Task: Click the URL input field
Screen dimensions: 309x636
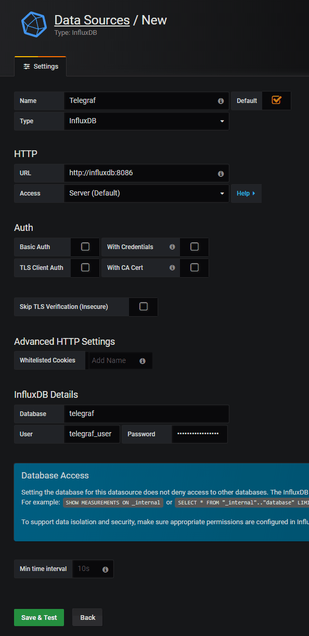Action: click(x=146, y=173)
